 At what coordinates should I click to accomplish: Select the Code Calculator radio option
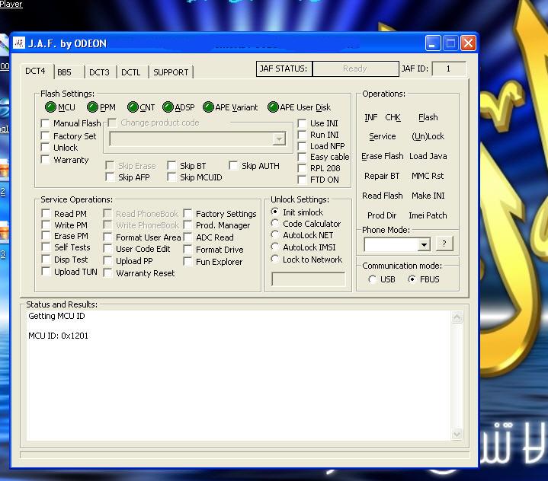click(x=275, y=224)
